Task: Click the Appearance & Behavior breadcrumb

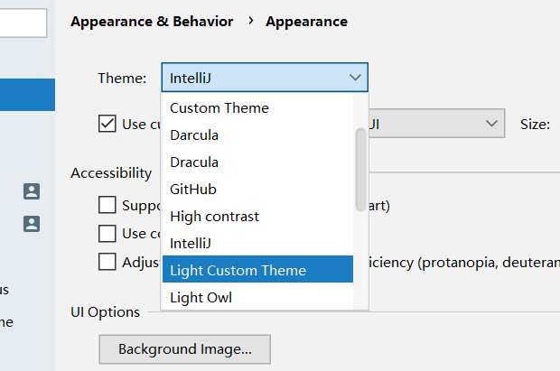Action: pyautogui.click(x=152, y=22)
